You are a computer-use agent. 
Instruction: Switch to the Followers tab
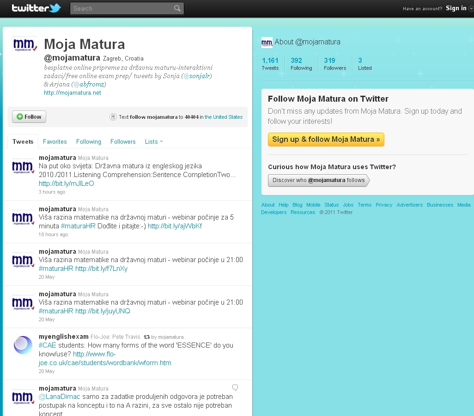[x=123, y=142]
